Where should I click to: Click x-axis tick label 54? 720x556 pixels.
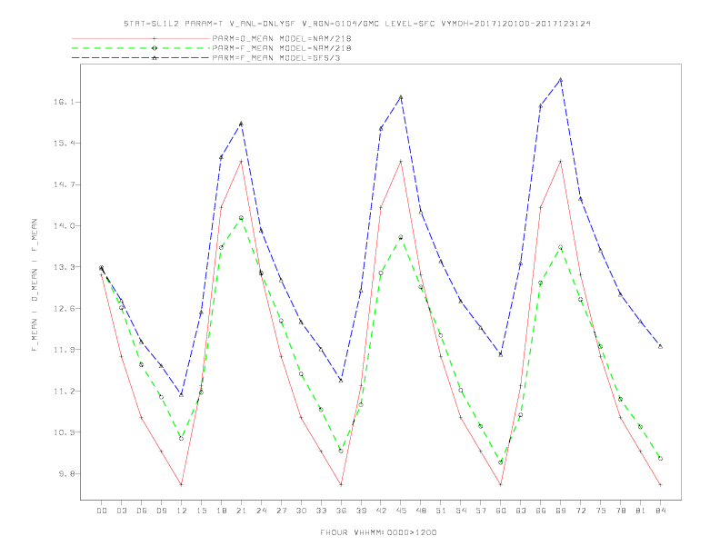[461, 511]
